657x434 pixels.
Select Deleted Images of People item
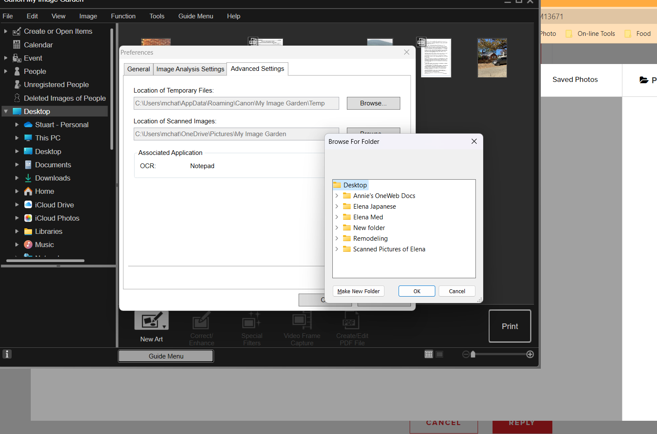65,98
